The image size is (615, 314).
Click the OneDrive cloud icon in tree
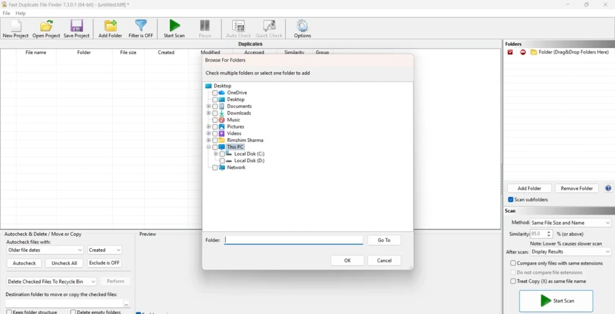click(222, 92)
